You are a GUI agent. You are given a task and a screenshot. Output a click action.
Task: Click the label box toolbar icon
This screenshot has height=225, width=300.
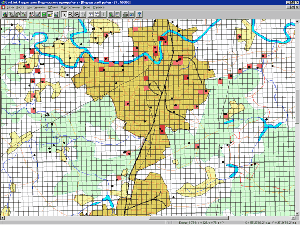tap(91, 15)
